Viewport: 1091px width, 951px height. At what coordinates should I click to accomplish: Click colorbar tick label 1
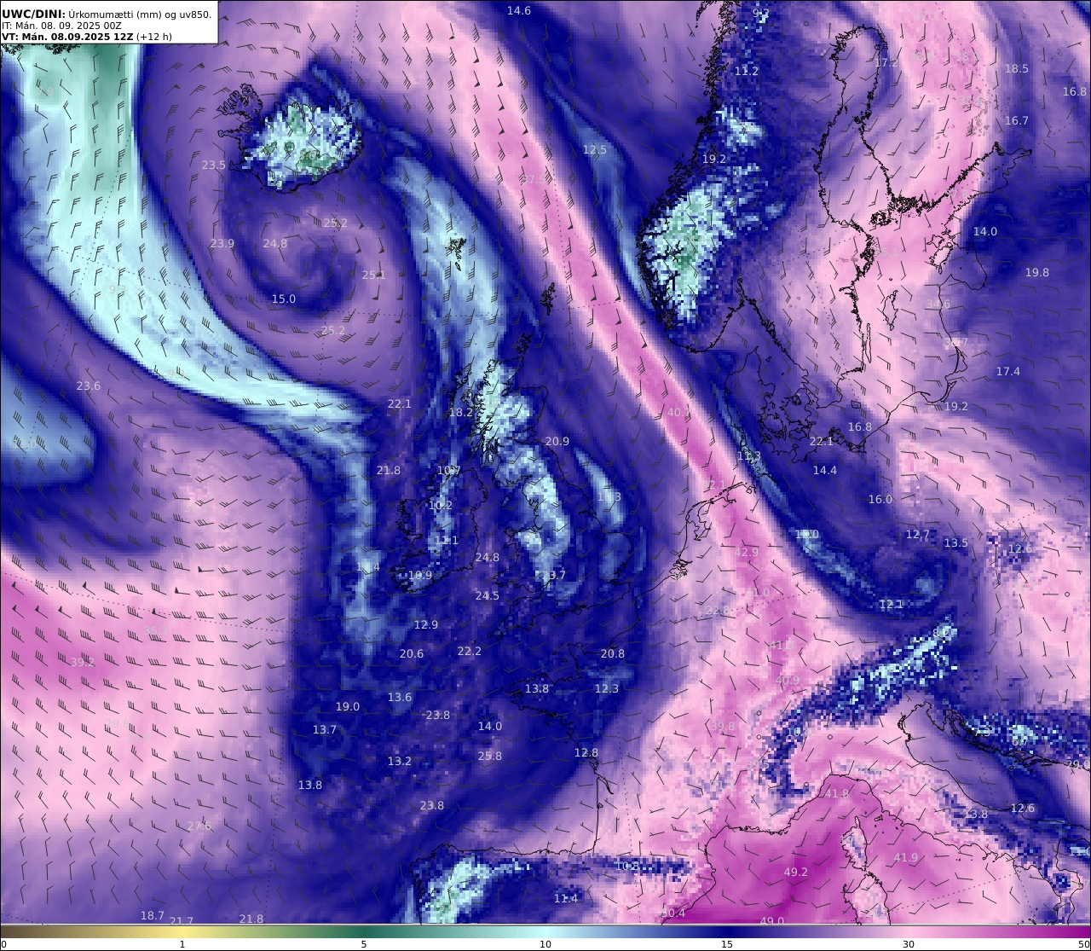[x=182, y=944]
